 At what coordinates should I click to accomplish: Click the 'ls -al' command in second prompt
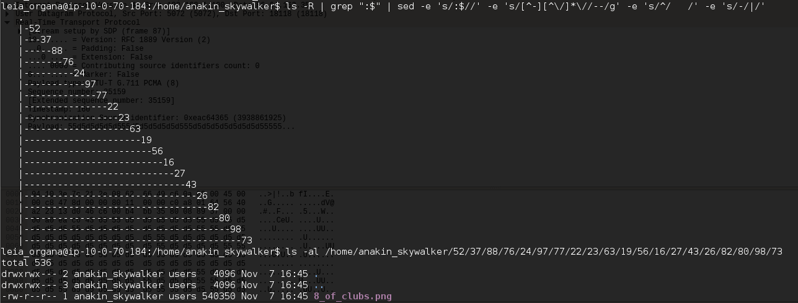click(302, 252)
